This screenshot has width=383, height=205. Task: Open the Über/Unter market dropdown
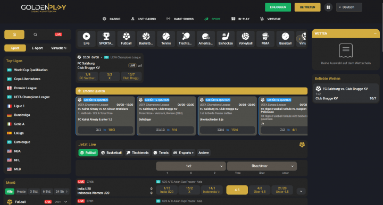(x=262, y=166)
